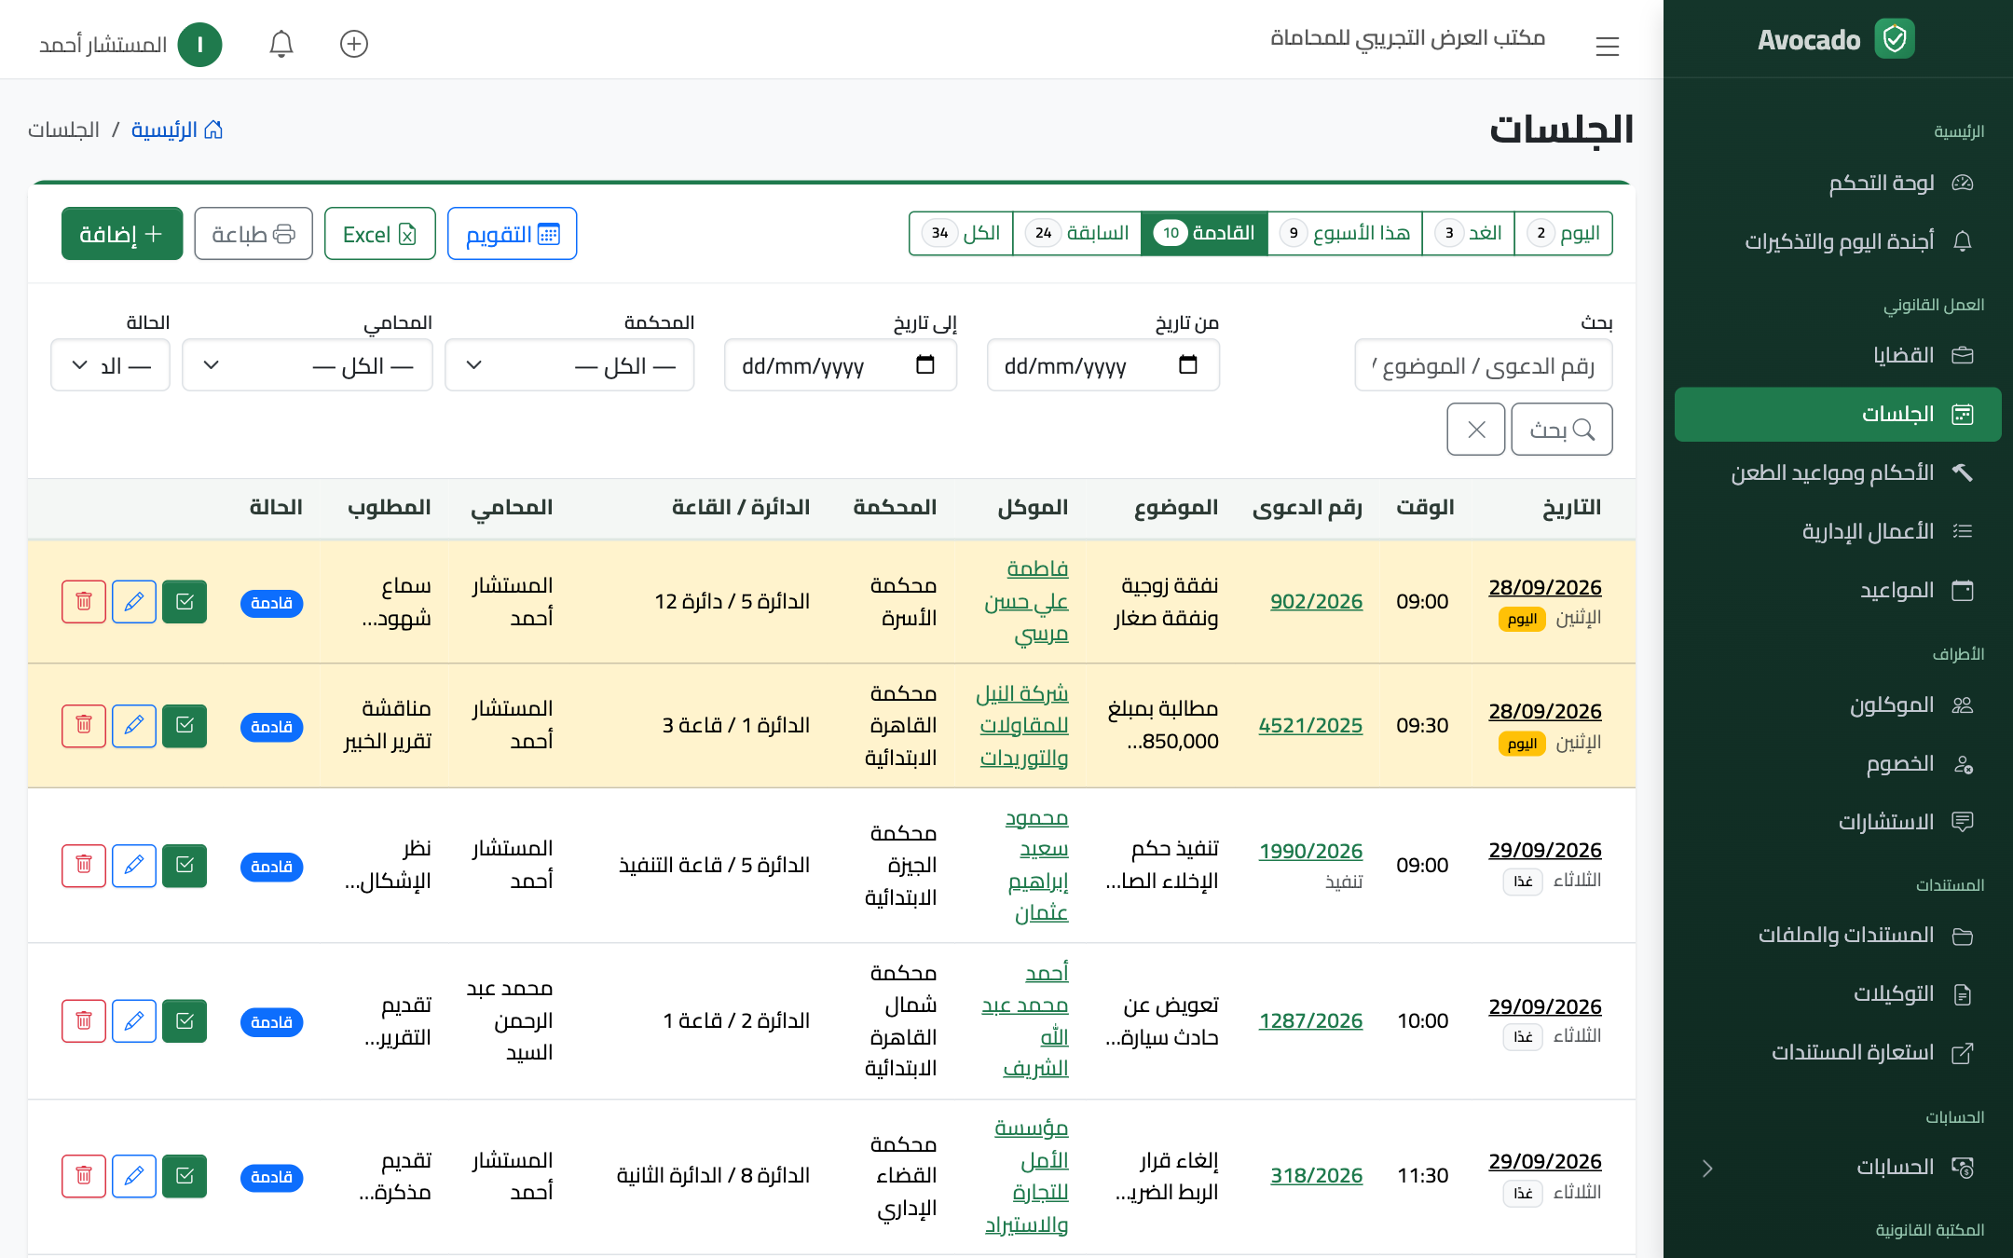2013x1258 pixels.
Task: Mark session 902/2026 as completed
Action: (185, 602)
